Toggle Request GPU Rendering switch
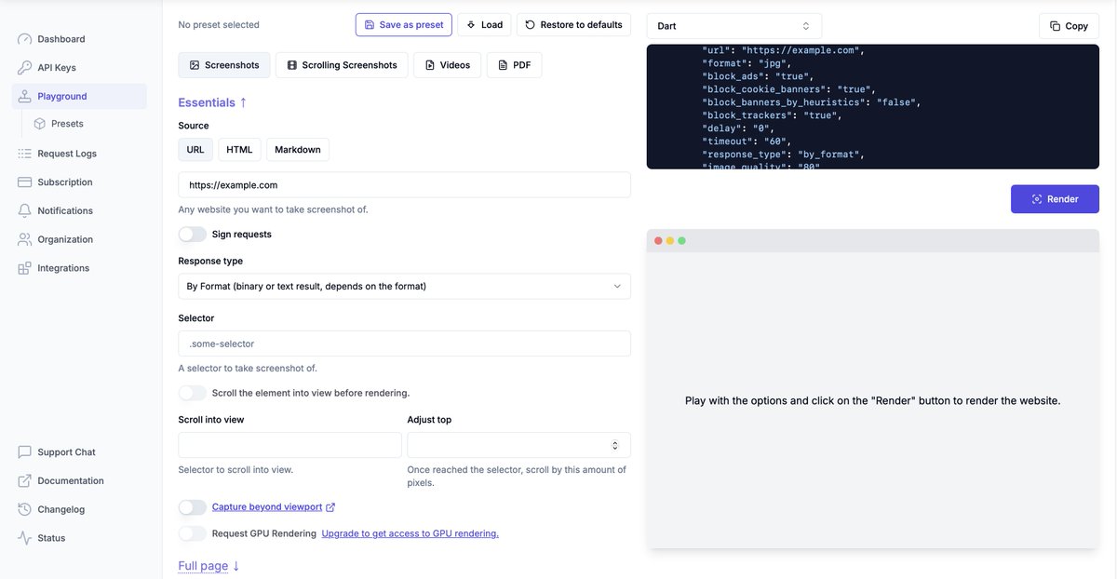Image resolution: width=1117 pixels, height=579 pixels. [x=193, y=533]
